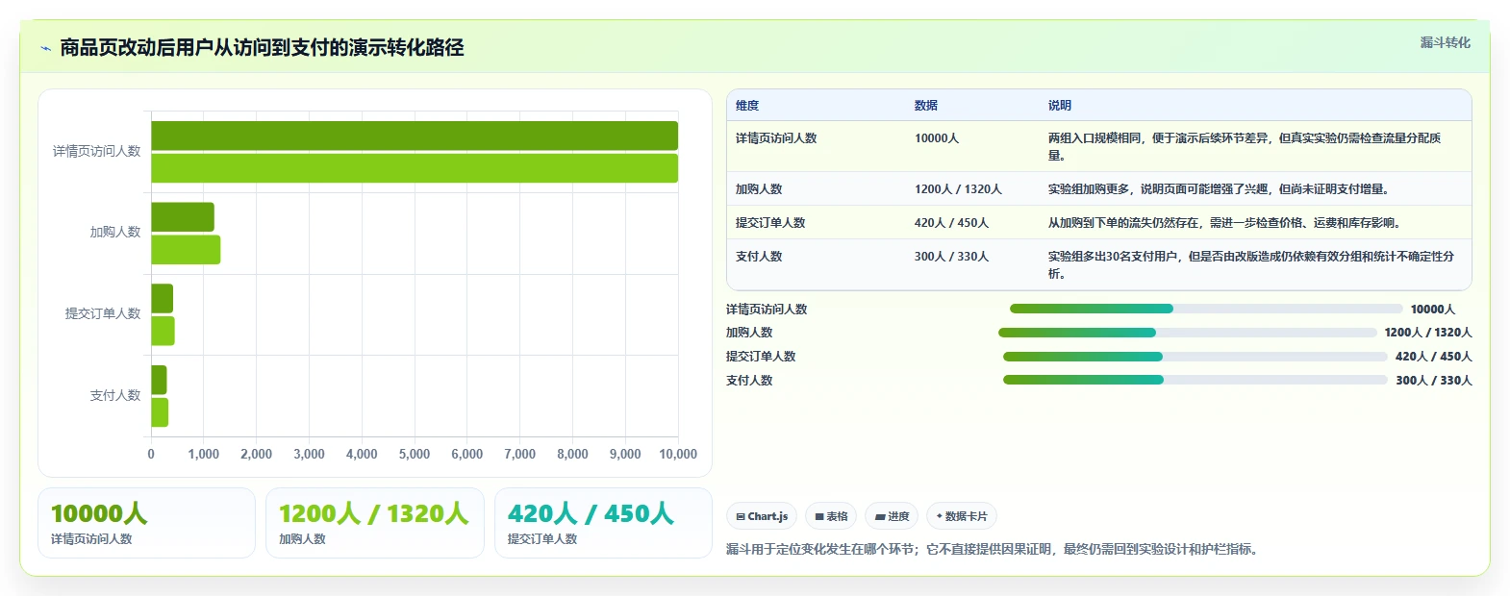This screenshot has height=596, width=1510.
Task: Click the 数据卡片 chip
Action: click(962, 516)
